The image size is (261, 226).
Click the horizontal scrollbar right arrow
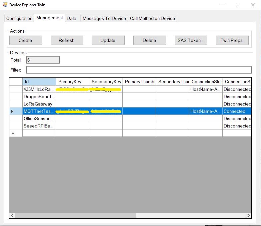pos(248,216)
